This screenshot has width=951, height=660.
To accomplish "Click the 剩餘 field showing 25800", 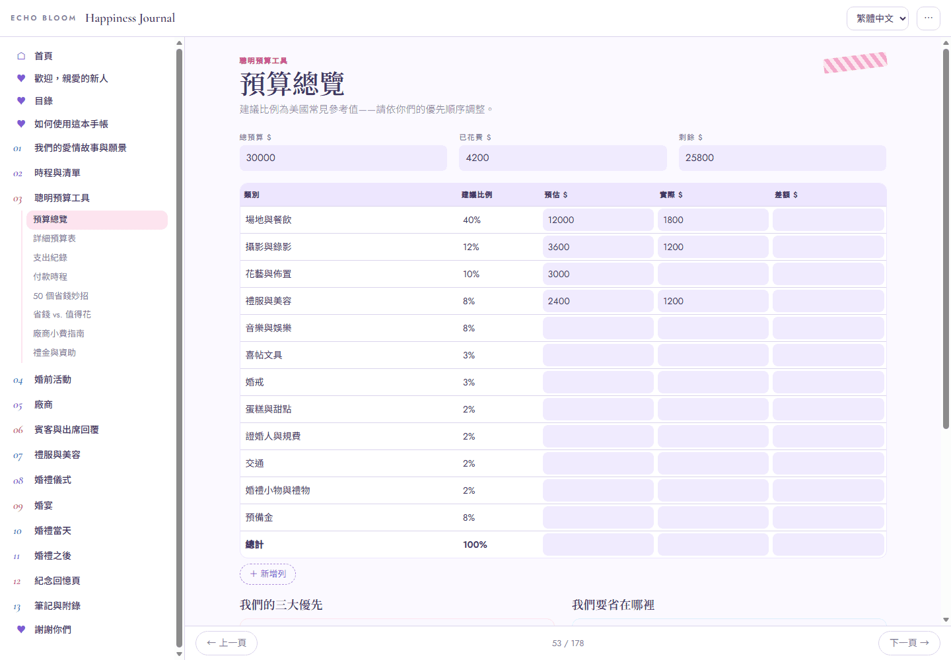I will click(783, 158).
